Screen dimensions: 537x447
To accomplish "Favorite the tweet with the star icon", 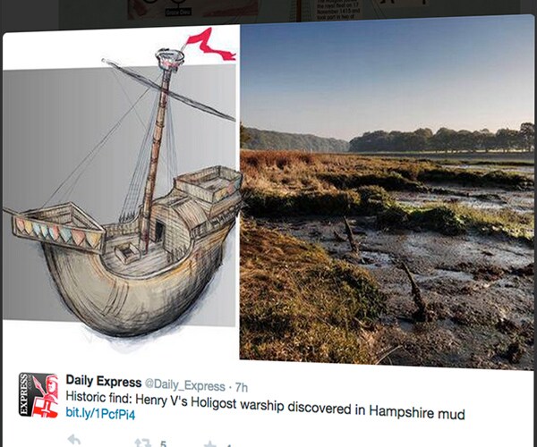I will pyautogui.click(x=210, y=444).
